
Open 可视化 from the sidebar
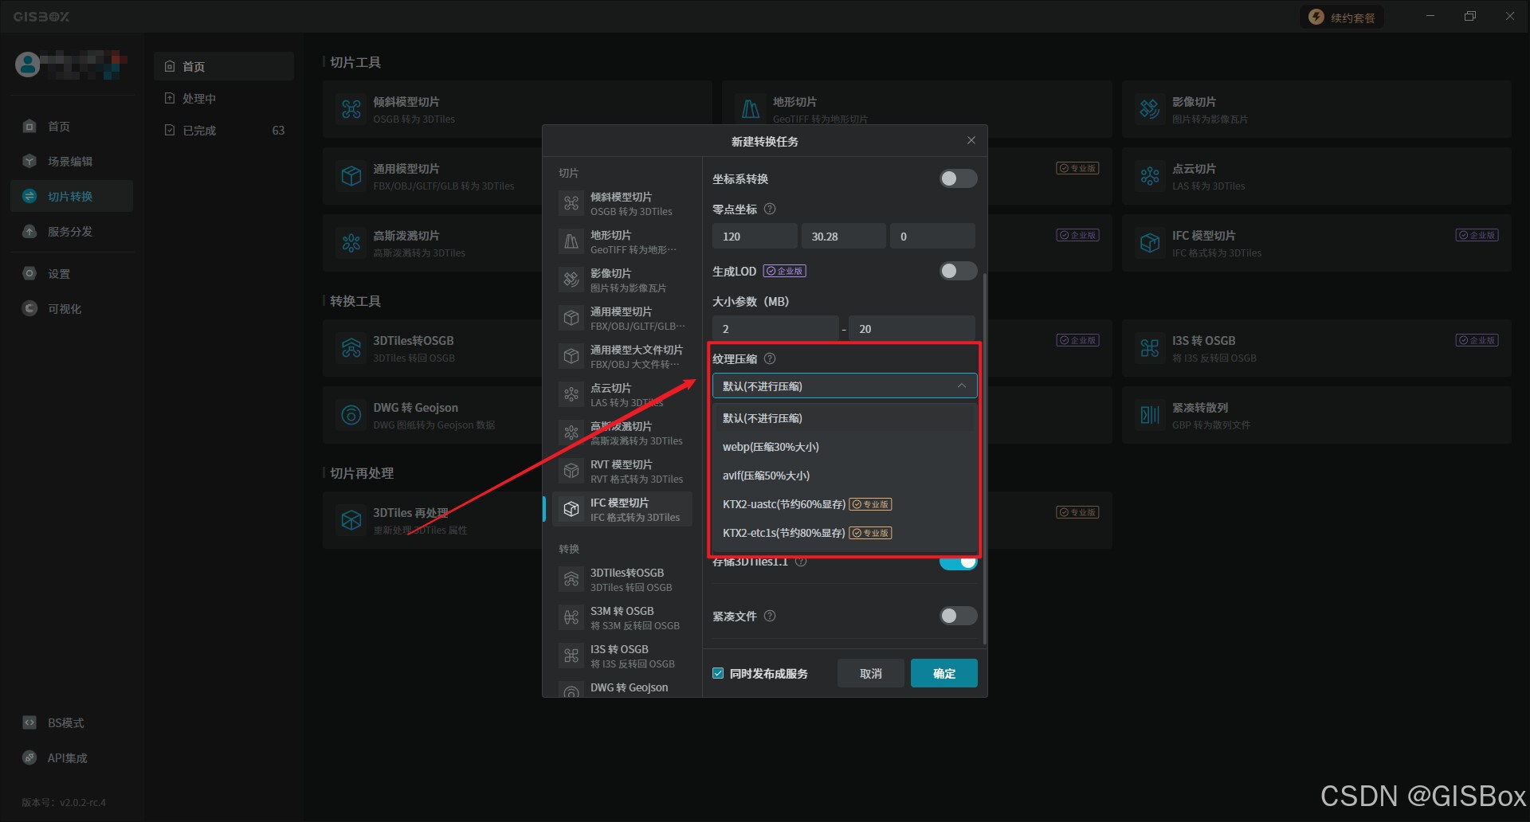(x=71, y=309)
